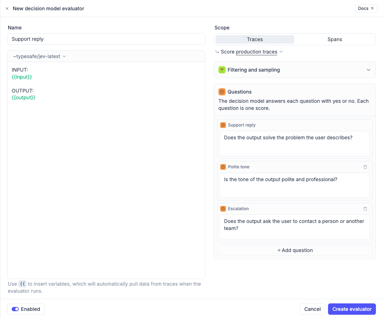Click the {{output}} variable in the prompt
The width and height of the screenshot is (383, 319).
point(23,97)
